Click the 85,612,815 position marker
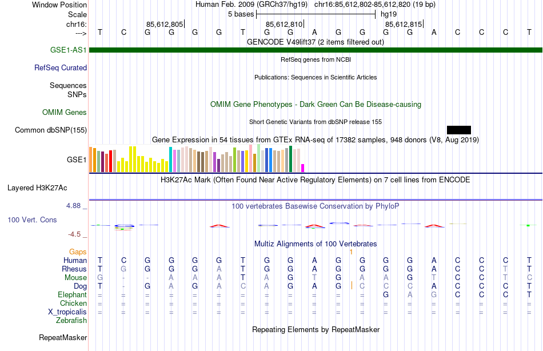Image resolution: width=543 pixels, height=351 pixels. tap(404, 24)
